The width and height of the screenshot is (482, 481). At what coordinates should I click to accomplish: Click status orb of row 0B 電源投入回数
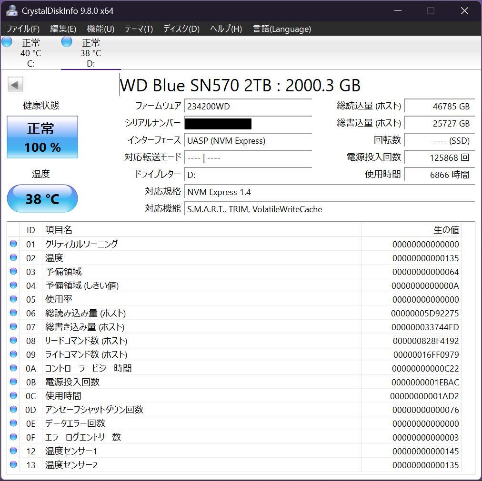point(13,382)
